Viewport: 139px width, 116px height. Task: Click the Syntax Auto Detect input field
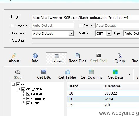pyautogui.click(x=117, y=26)
